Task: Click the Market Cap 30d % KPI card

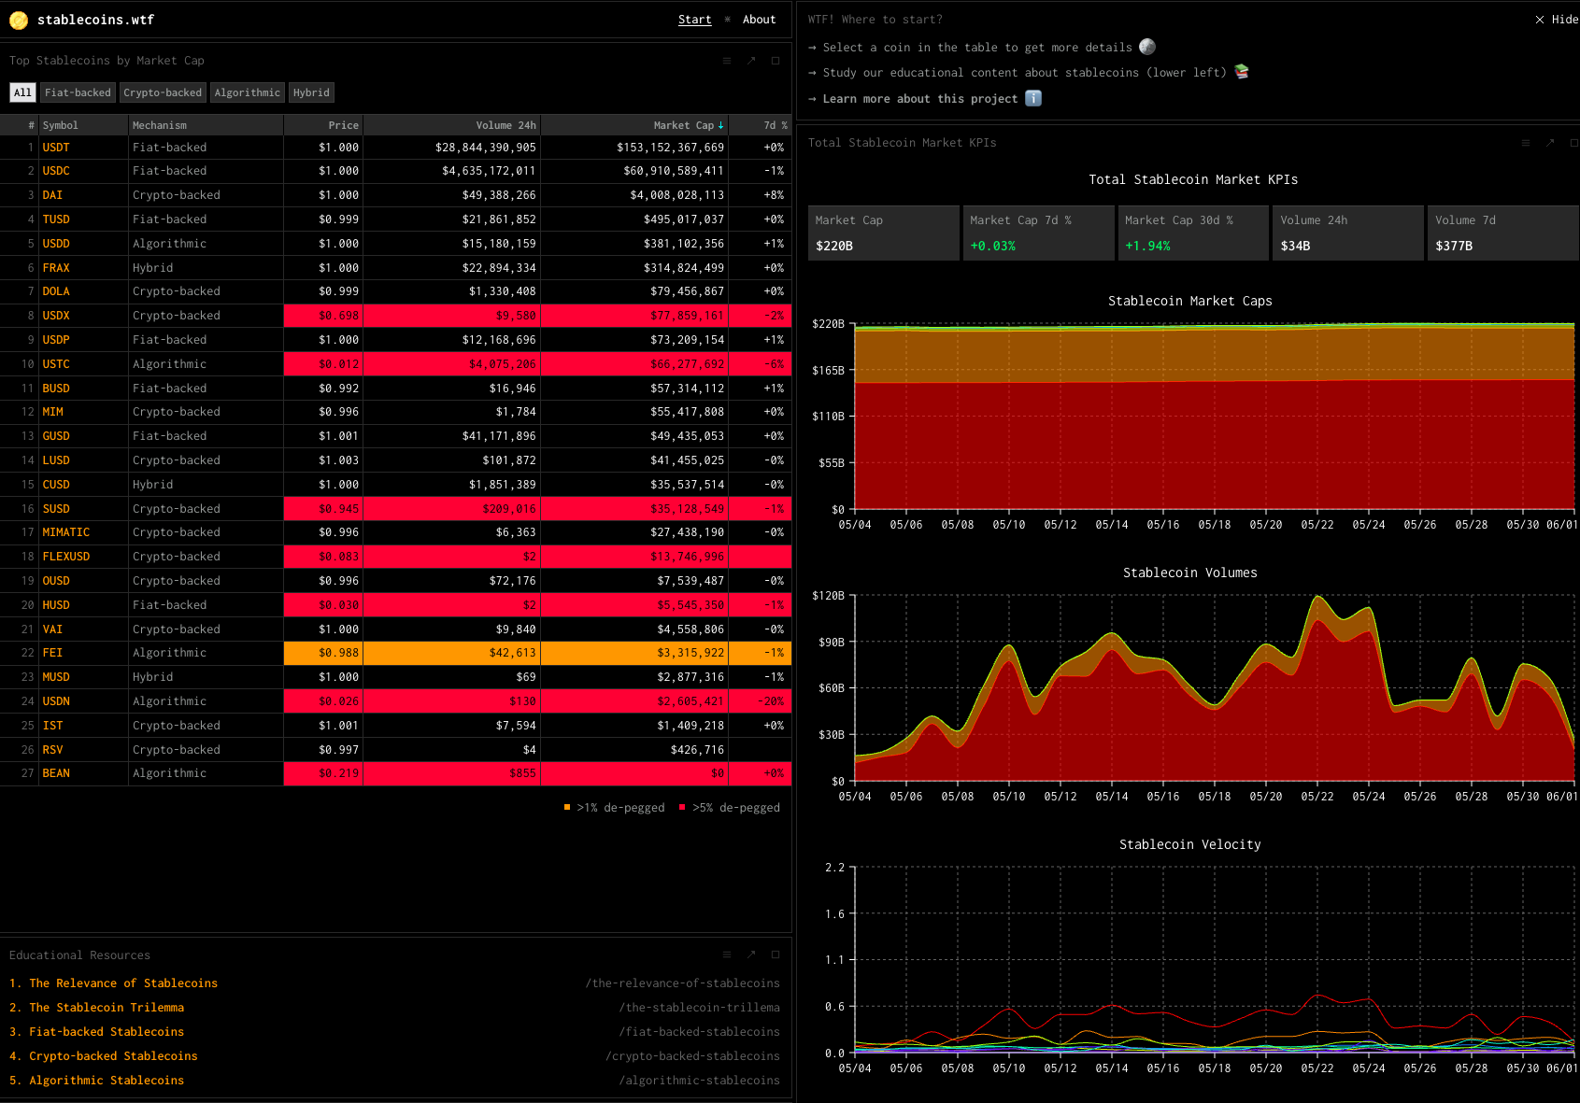Action: [1193, 233]
